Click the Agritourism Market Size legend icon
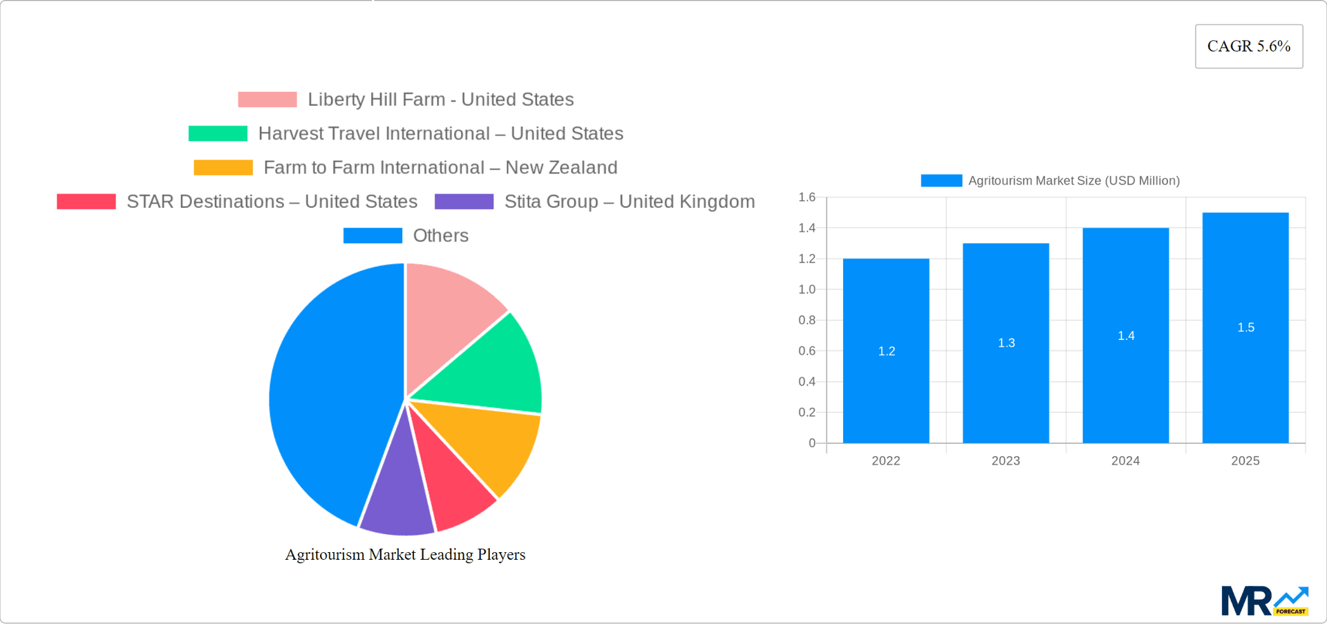 point(941,180)
